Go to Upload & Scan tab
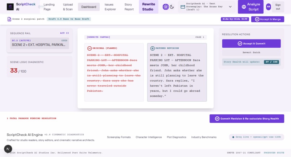This screenshot has height=157, width=291. coord(68,7)
